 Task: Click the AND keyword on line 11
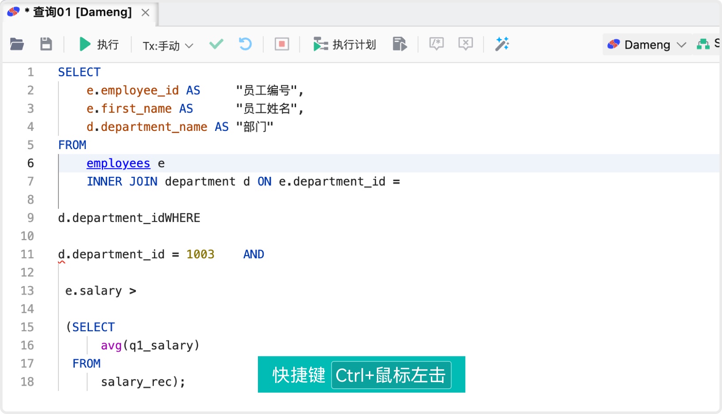(253, 254)
